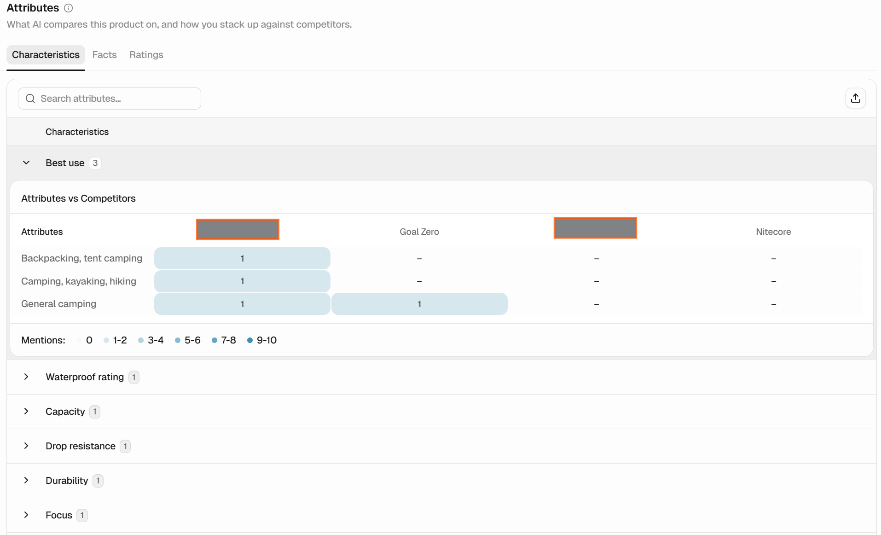This screenshot has width=881, height=535.
Task: Click the Camping, kayaking, hiking label
Action: (79, 281)
